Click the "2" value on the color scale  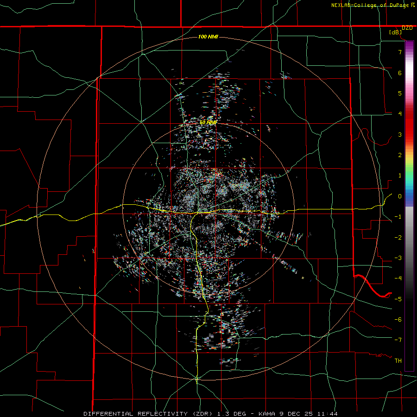click(400, 155)
